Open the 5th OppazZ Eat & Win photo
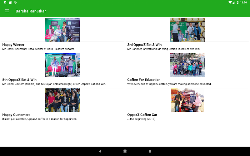The width and height of the screenshot is (250, 156). click(62, 65)
